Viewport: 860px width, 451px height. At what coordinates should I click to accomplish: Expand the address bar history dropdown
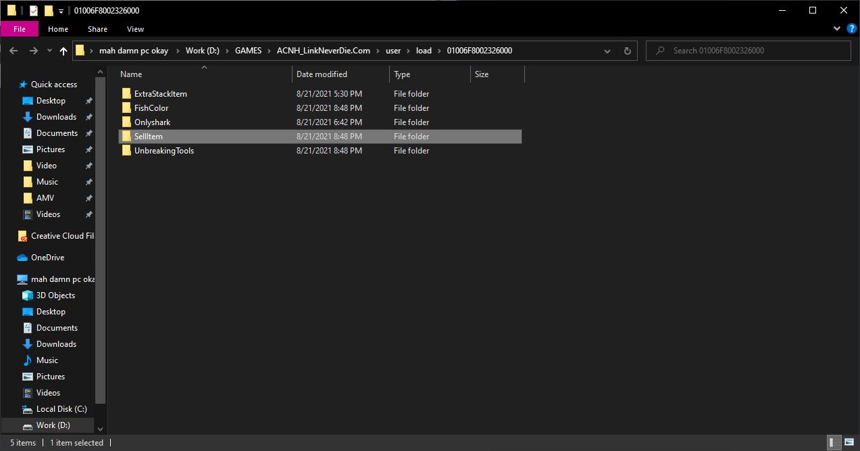[607, 51]
